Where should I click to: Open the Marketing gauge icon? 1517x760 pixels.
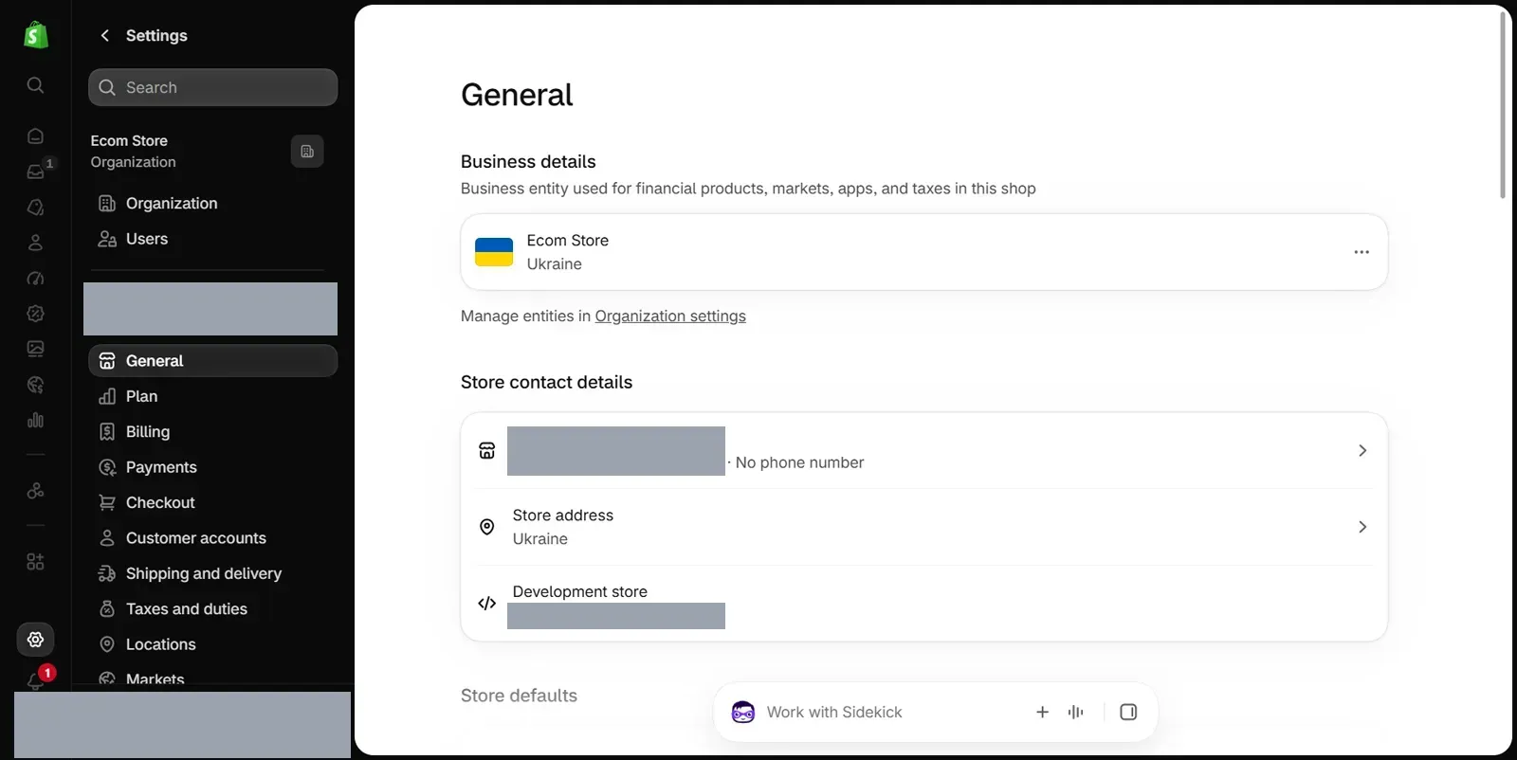click(35, 278)
